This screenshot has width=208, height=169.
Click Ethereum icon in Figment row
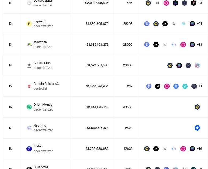click(147, 24)
